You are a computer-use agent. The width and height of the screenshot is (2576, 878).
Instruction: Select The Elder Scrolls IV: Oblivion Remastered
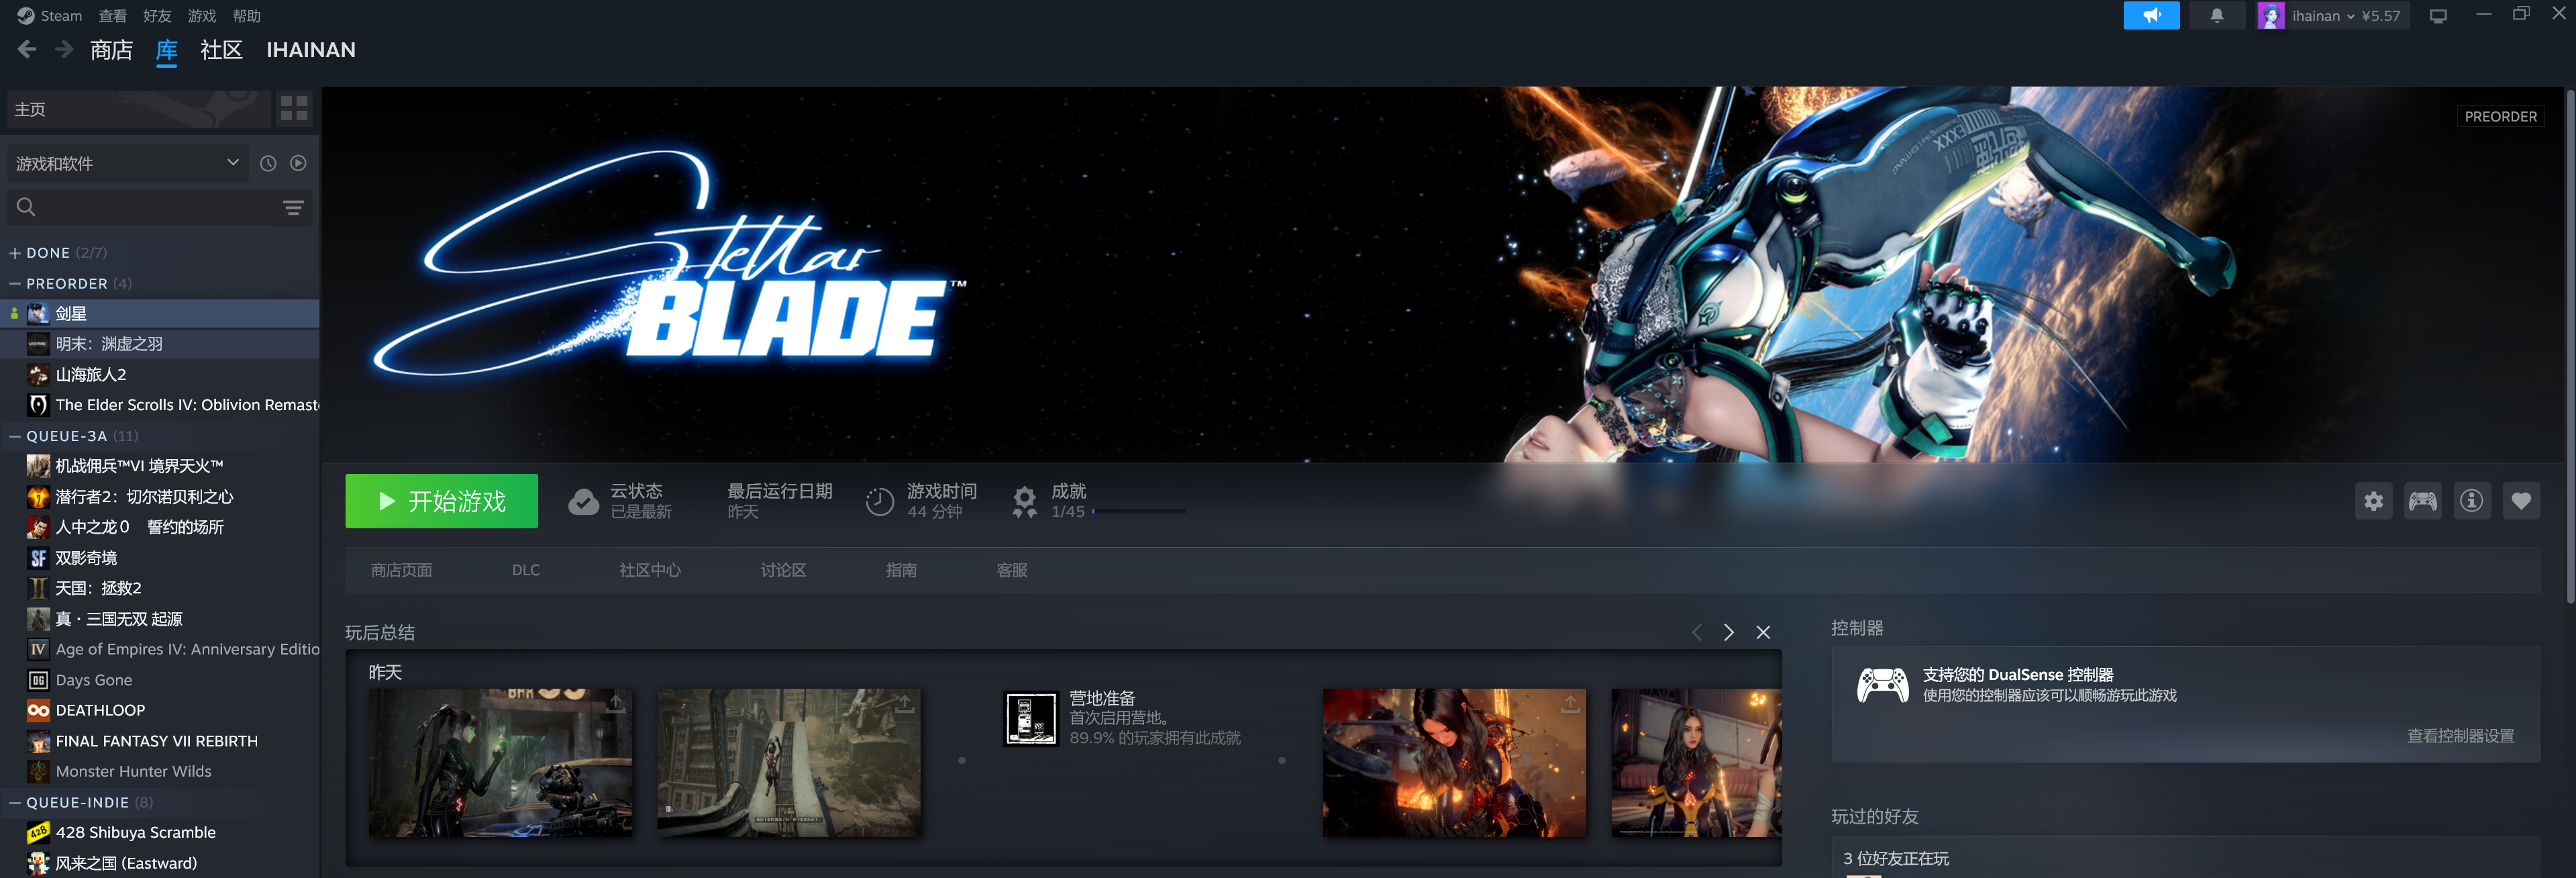click(x=160, y=405)
